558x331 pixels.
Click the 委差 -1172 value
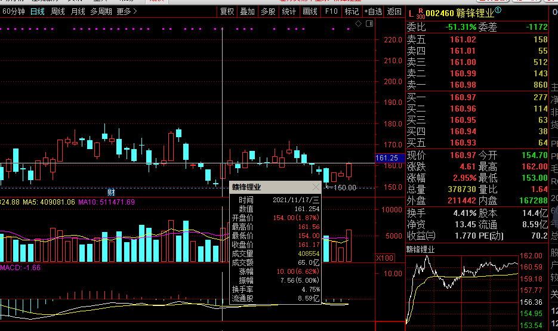pyautogui.click(x=537, y=27)
